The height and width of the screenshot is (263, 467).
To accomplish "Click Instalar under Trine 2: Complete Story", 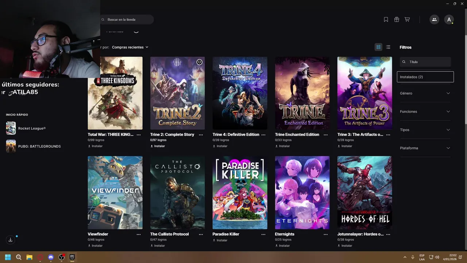I will (158, 146).
